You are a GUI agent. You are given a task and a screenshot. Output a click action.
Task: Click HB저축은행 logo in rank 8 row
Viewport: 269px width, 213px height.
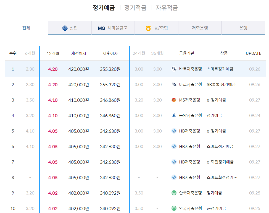[174, 177]
